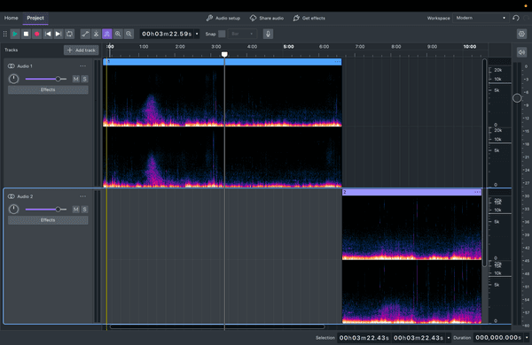
Task: Click the red Record button
Action: tap(36, 34)
